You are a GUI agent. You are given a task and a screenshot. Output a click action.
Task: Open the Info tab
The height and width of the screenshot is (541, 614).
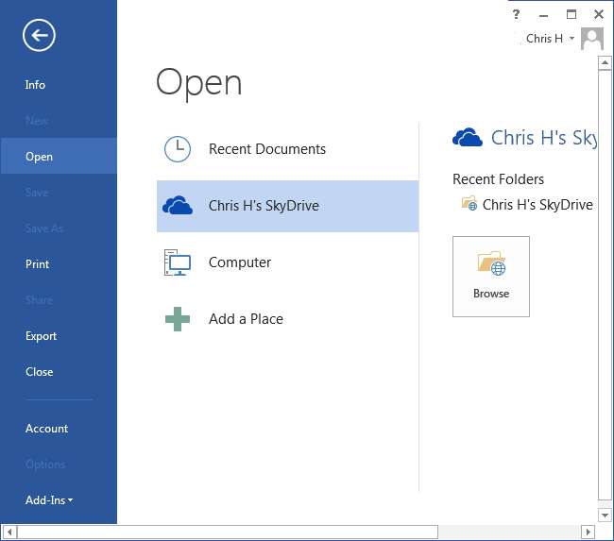click(x=35, y=85)
